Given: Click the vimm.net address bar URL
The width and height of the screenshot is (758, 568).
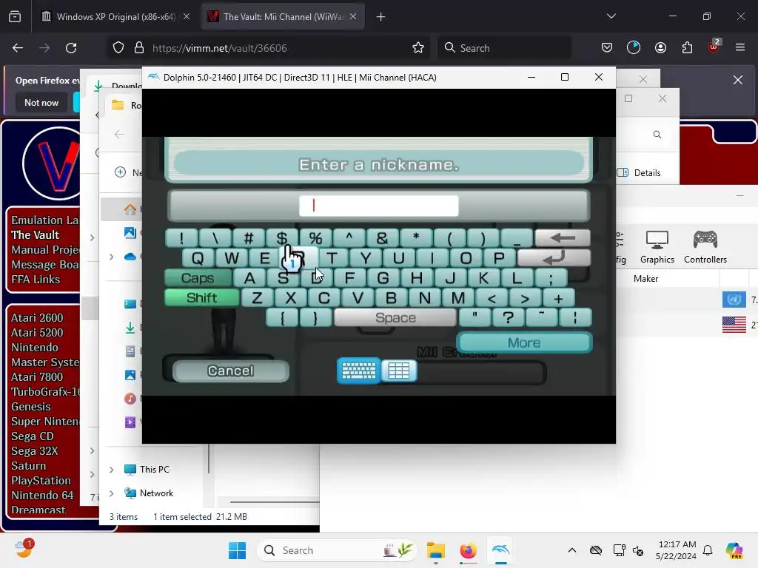Looking at the screenshot, I should [219, 48].
